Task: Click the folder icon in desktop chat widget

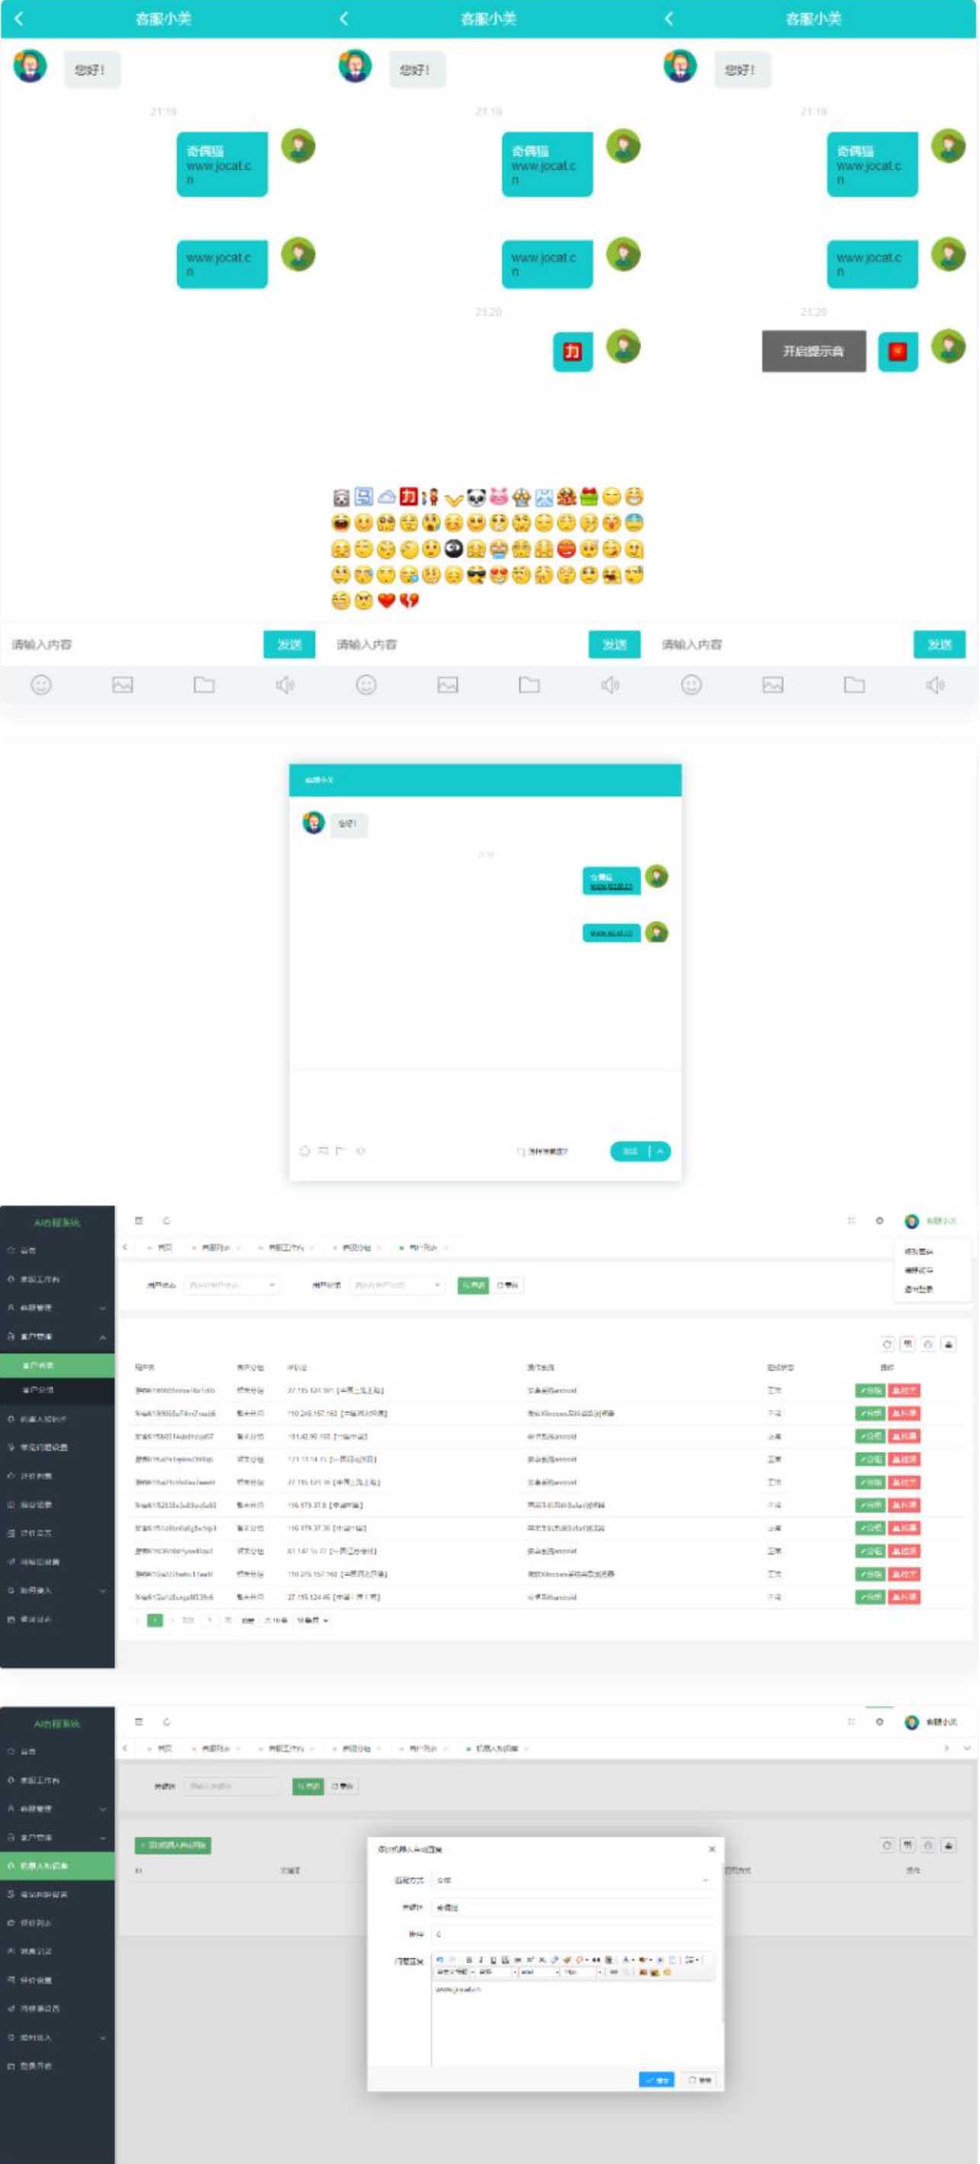Action: click(341, 1151)
